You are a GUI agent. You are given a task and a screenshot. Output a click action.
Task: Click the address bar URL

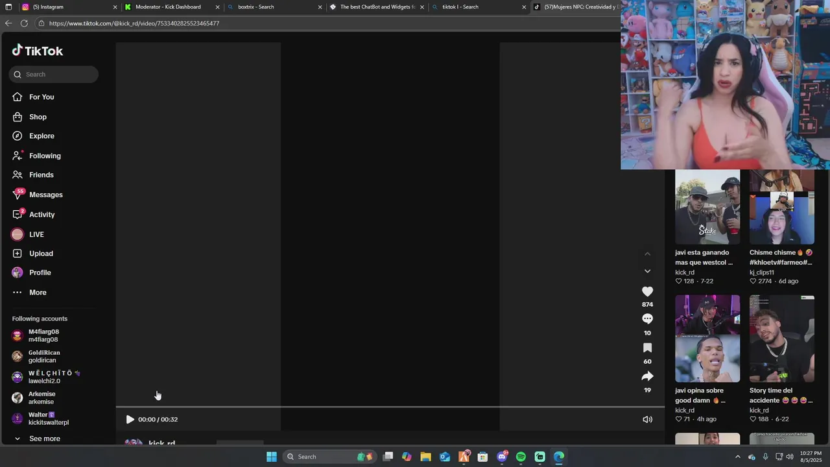coord(134,23)
